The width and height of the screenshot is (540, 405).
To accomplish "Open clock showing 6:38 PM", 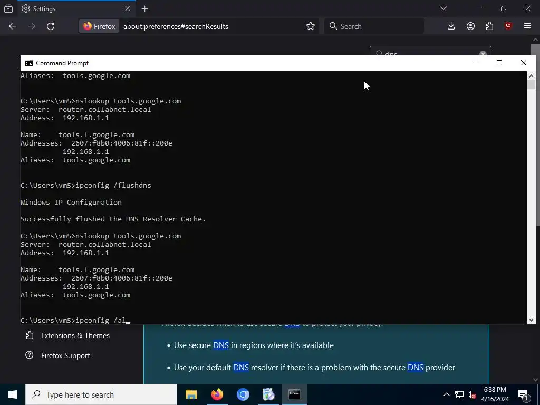I will pos(495,394).
